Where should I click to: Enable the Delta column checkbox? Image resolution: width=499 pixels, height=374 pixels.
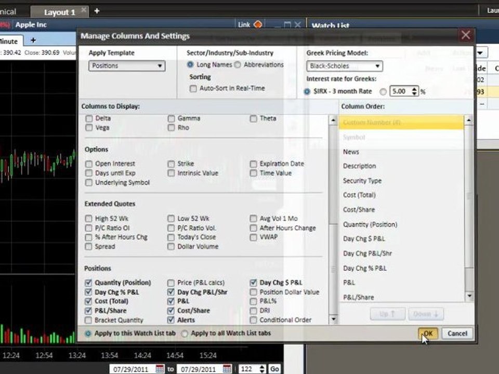click(x=89, y=118)
